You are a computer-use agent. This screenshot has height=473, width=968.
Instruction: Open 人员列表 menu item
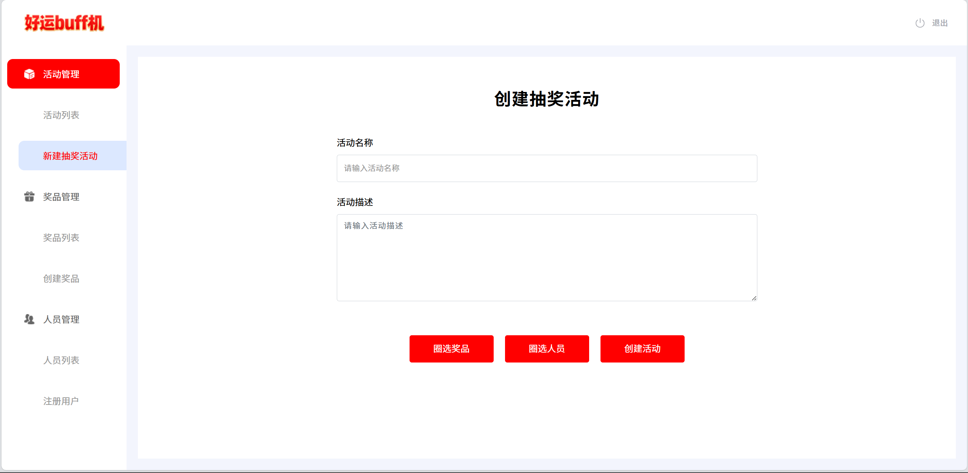(61, 360)
